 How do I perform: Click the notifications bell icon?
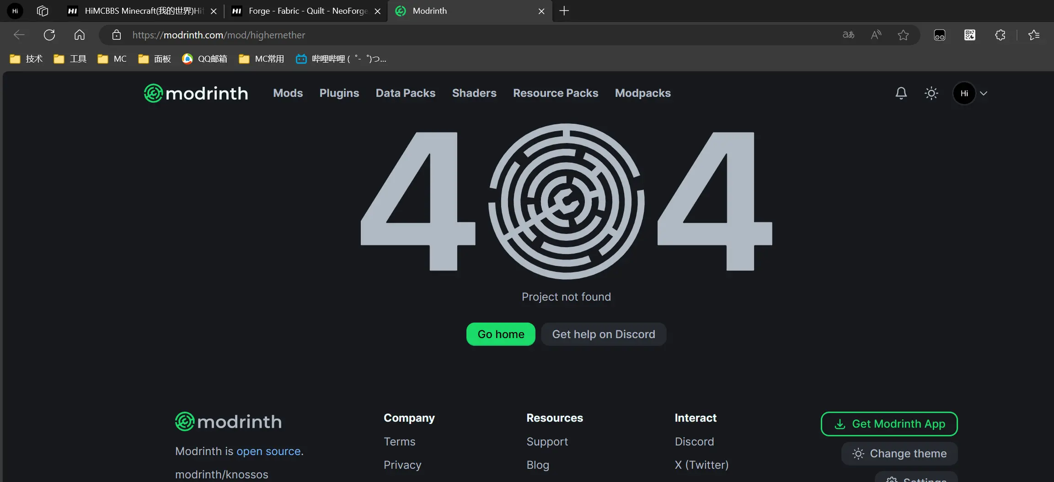pyautogui.click(x=901, y=93)
